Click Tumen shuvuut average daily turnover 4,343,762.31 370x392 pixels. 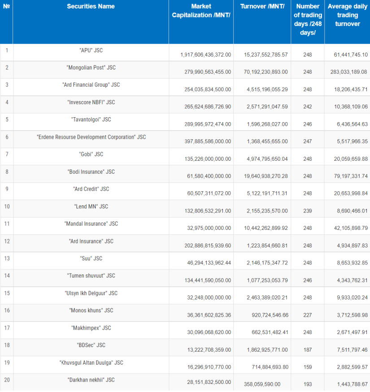coord(352,281)
